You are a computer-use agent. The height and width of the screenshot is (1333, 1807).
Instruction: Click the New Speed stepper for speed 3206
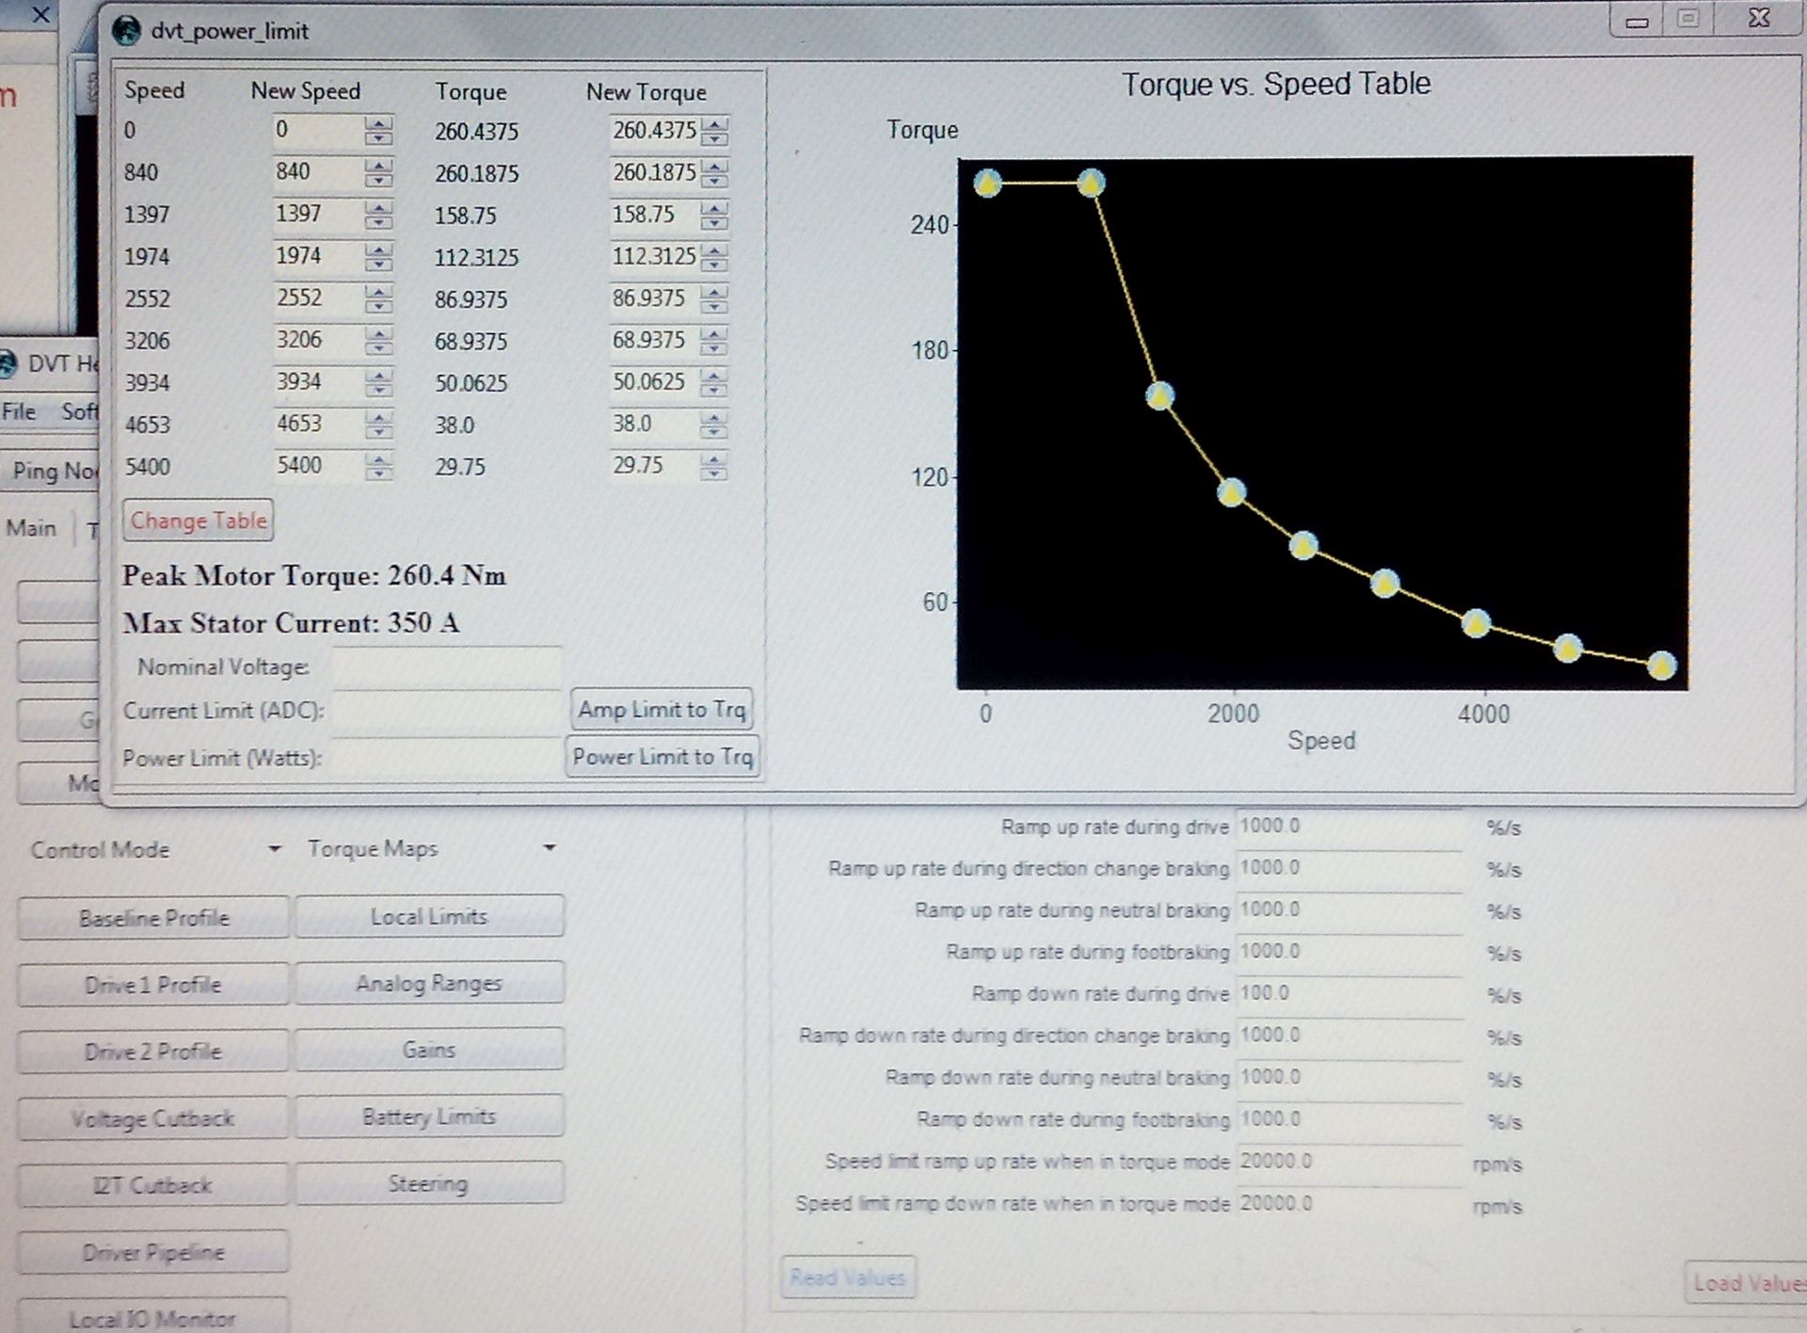click(x=378, y=341)
